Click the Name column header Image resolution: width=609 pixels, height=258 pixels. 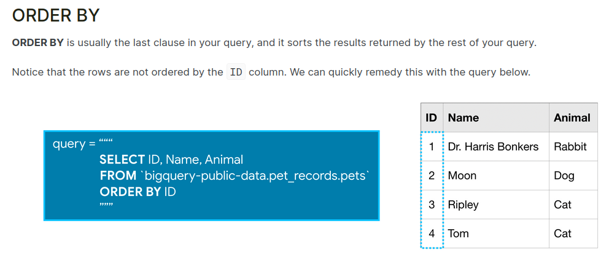464,117
